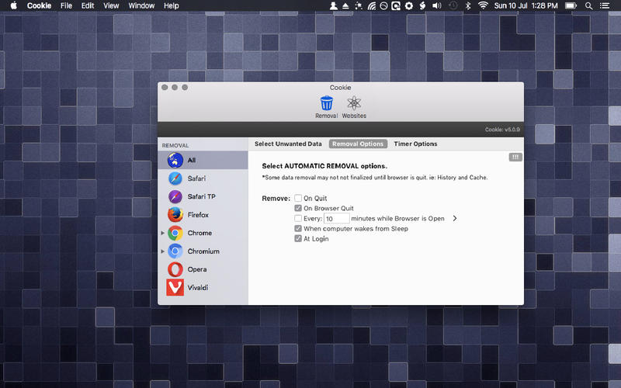Select the Vivaldi icon in sidebar

[x=175, y=288]
